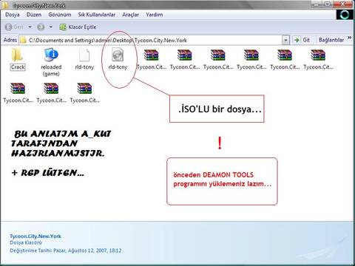Open the Klasör Eşitle folder sync tool
The image size is (355, 266).
coord(78,27)
